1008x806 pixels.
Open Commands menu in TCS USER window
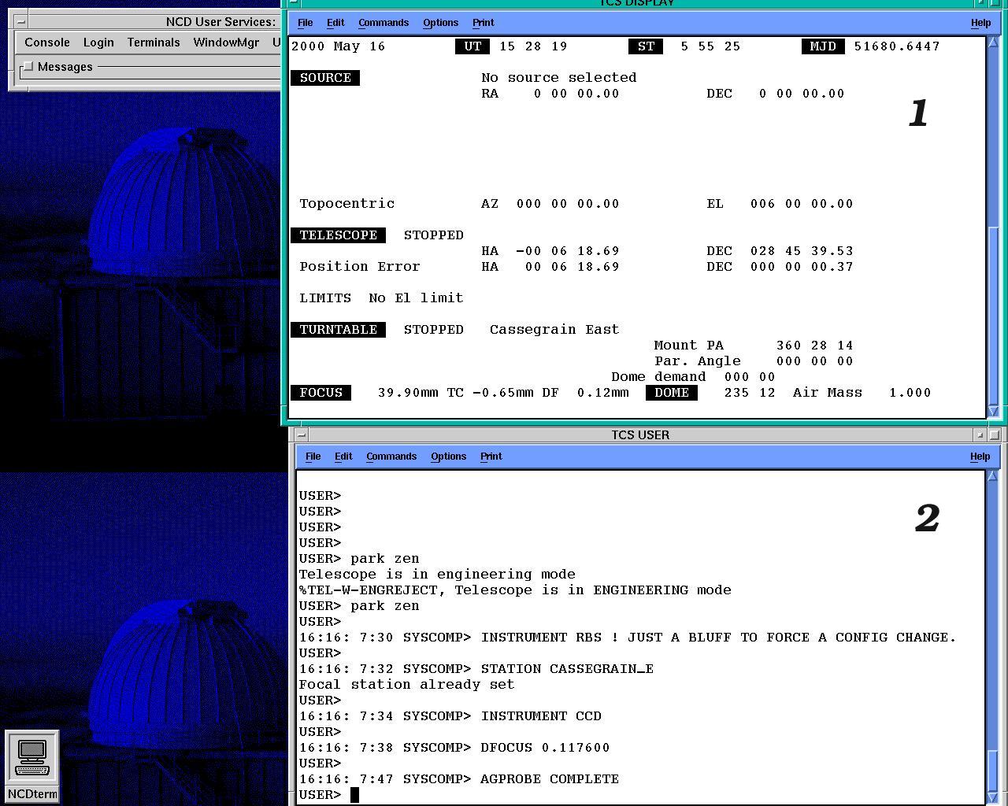[x=391, y=457]
